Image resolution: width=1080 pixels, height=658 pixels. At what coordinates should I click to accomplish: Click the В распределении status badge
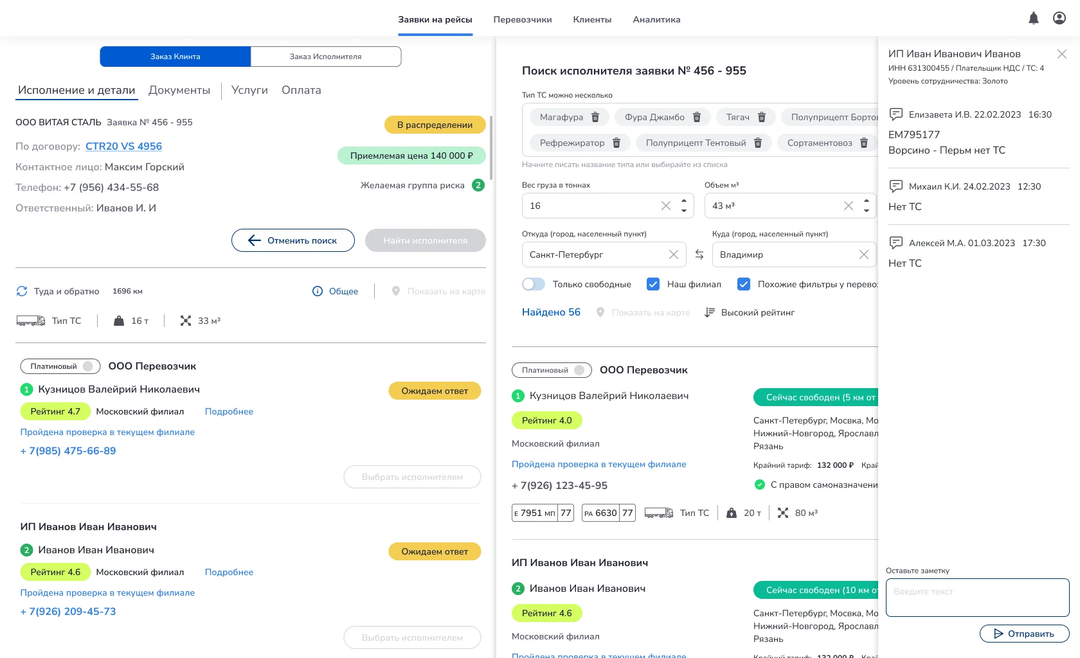click(x=435, y=125)
